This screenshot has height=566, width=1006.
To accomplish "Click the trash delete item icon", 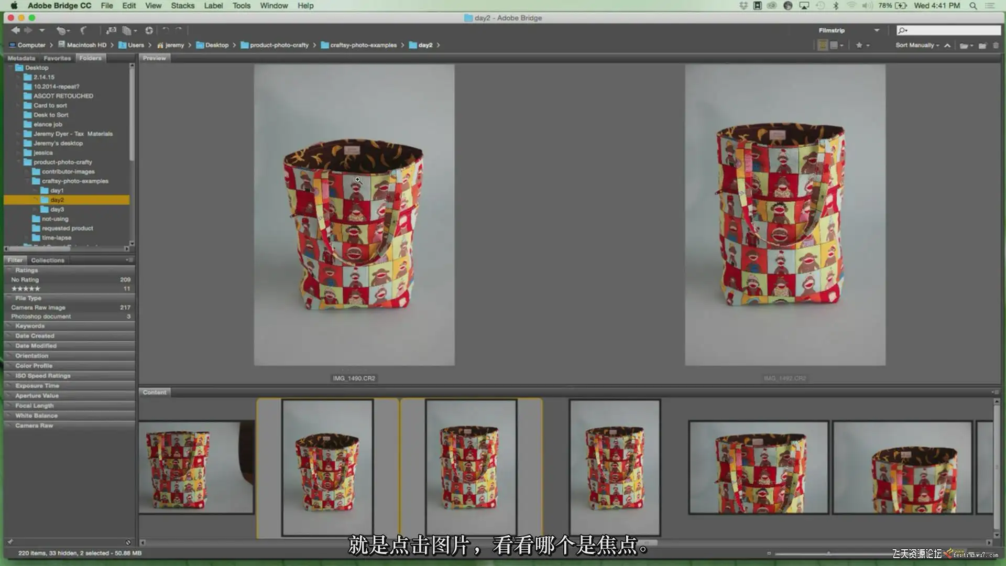I will (x=996, y=46).
